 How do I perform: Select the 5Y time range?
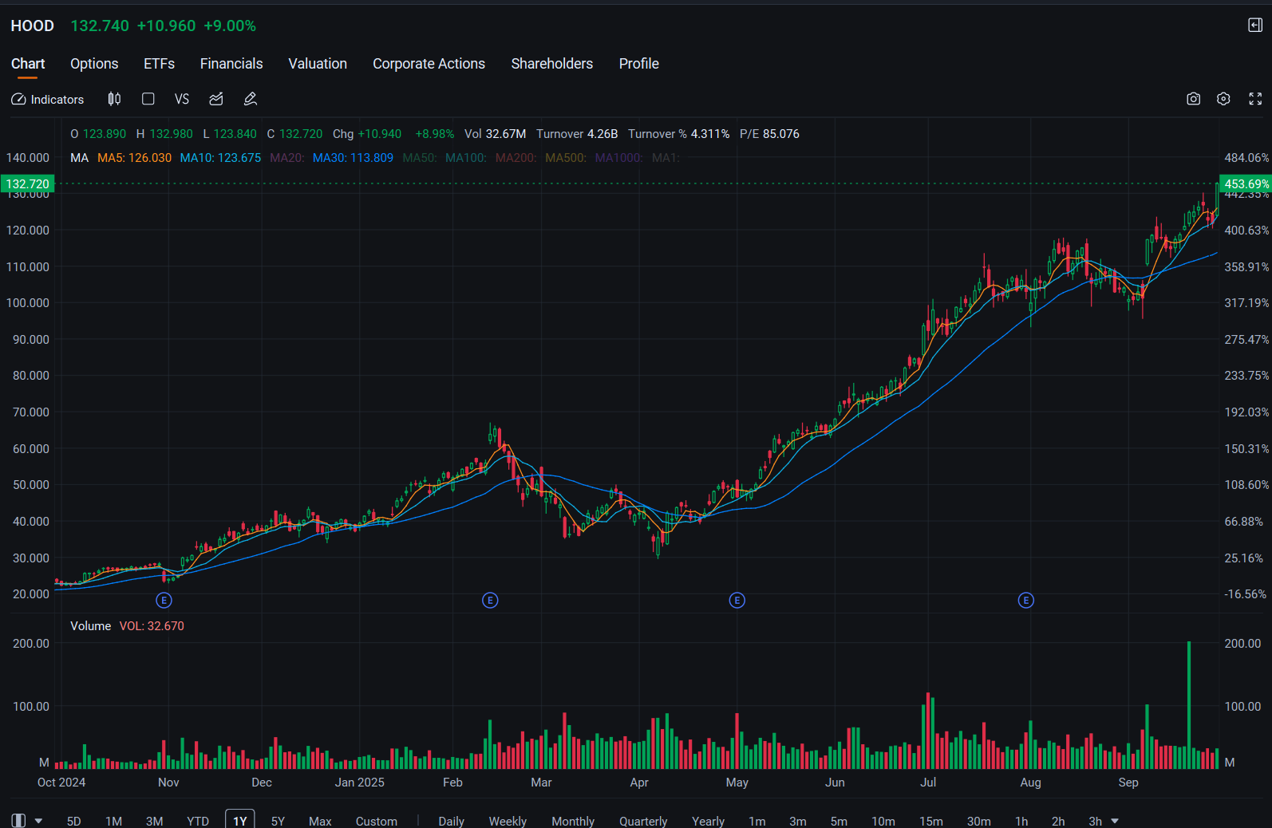pos(278,821)
